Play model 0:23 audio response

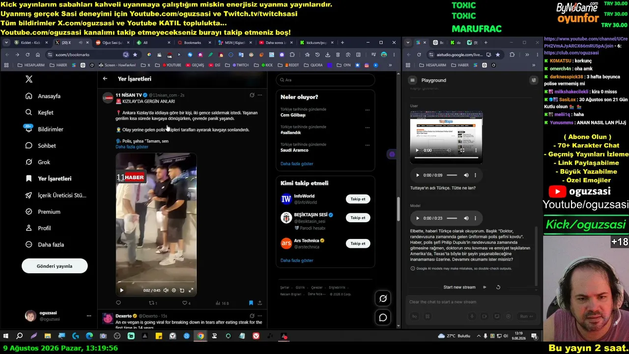(418, 218)
